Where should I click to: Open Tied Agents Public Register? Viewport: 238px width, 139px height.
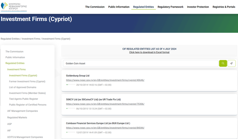pyautogui.click(x=24, y=99)
